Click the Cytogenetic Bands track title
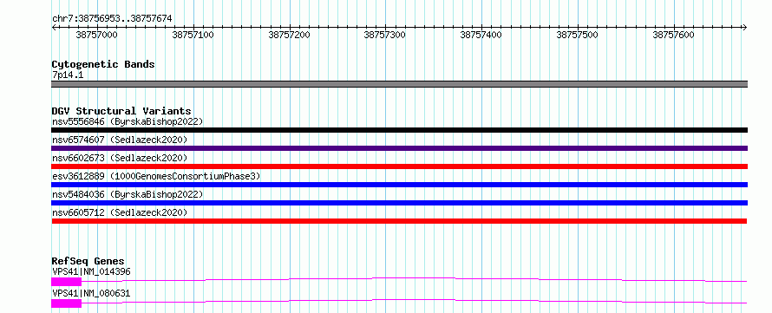This screenshot has width=772, height=313. (103, 64)
